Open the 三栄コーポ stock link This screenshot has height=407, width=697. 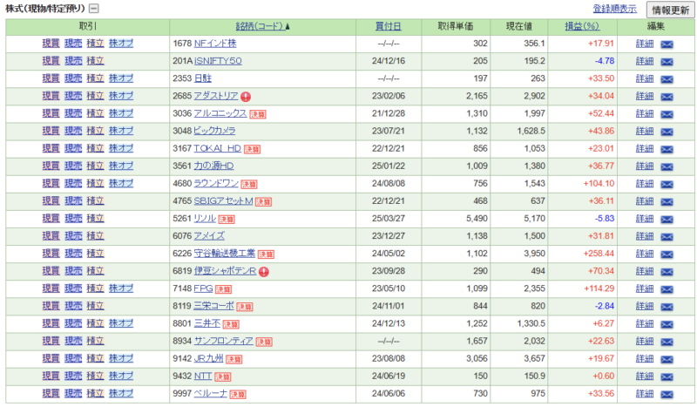pos(213,306)
